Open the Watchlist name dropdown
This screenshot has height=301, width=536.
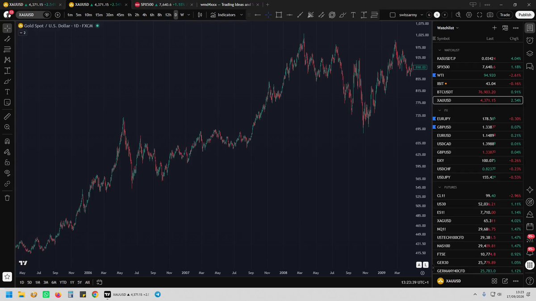click(x=448, y=28)
